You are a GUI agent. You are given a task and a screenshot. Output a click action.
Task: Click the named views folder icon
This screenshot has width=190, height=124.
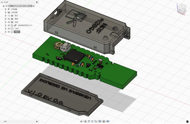[x=9, y=12]
